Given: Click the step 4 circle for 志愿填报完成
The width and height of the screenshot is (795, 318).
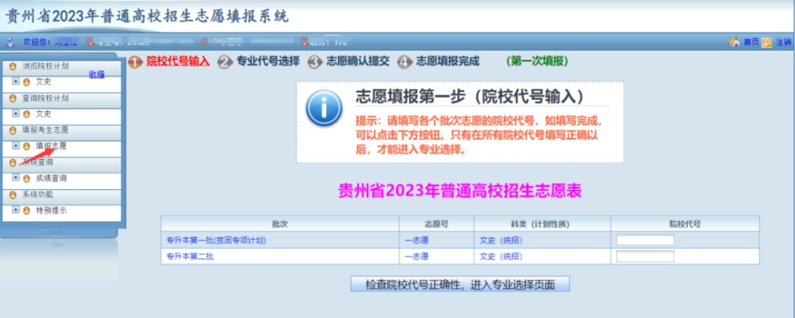Looking at the screenshot, I should click(x=405, y=62).
